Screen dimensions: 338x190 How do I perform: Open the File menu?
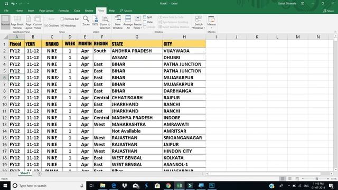pos(6,11)
